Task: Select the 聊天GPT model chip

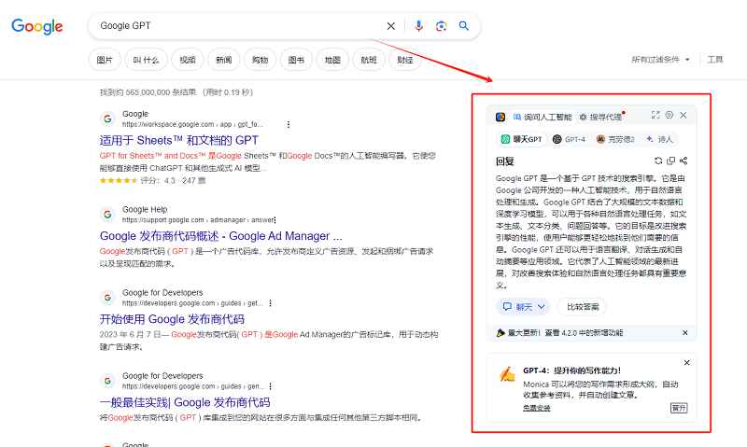Action: coord(521,139)
